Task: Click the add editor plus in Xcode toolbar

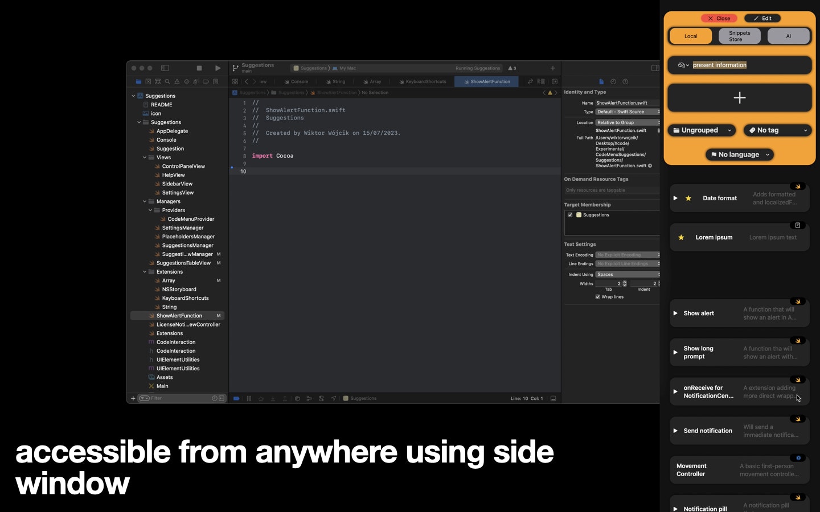Action: [x=552, y=68]
